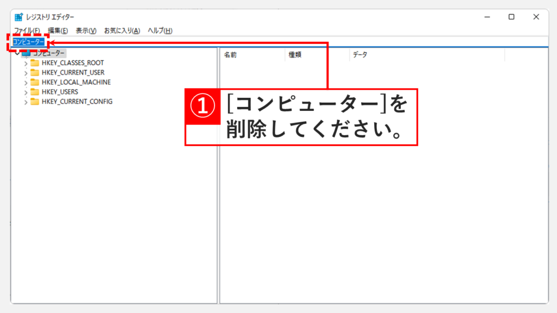Screen dimensions: 557x313
Task: Click the Registry Editor title bar icon
Action: click(x=18, y=17)
